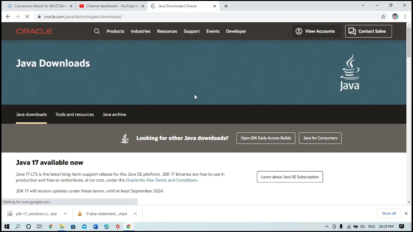The width and height of the screenshot is (413, 232).
Task: Select Java archive sub-tab
Action: pos(114,114)
